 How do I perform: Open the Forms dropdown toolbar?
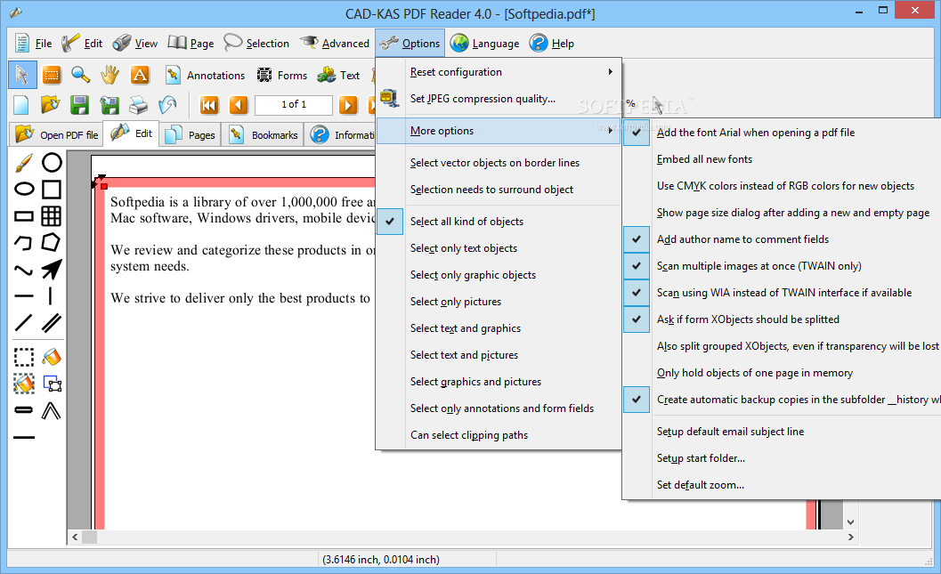[x=282, y=75]
